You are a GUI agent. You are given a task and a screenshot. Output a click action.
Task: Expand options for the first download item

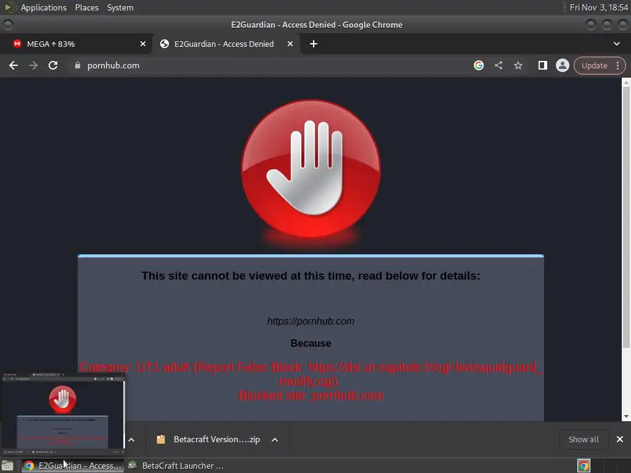tap(131, 440)
